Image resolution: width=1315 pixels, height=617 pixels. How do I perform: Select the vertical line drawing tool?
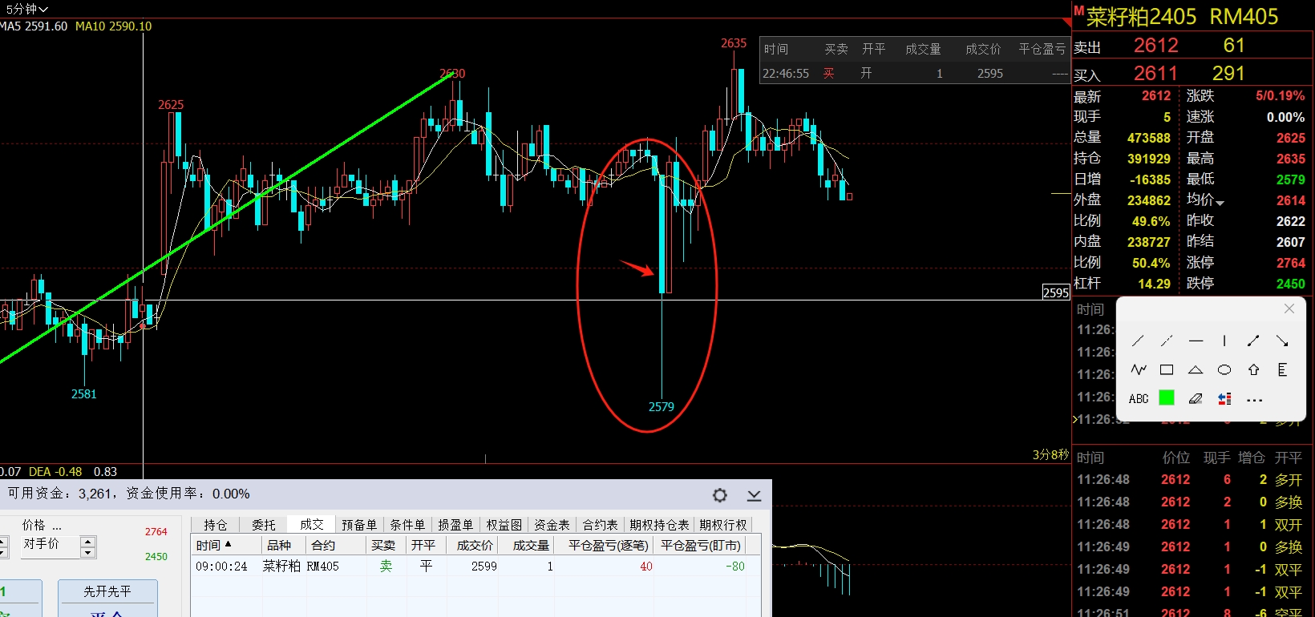pos(1224,341)
